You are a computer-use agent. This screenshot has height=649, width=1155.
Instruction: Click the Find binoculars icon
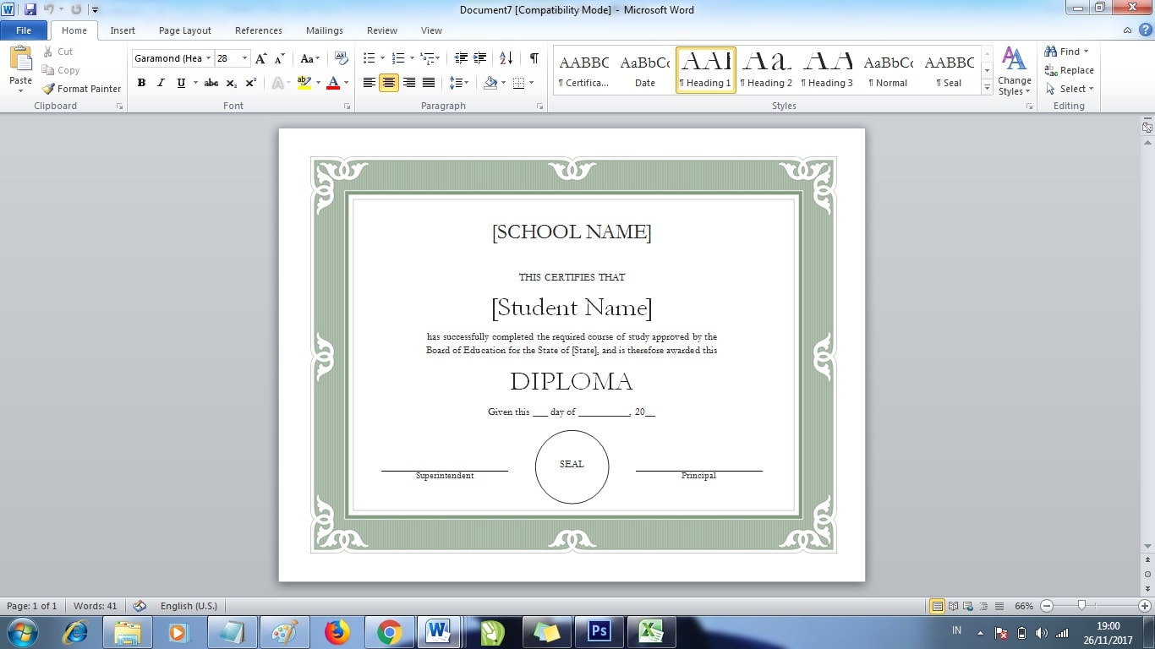coord(1051,52)
